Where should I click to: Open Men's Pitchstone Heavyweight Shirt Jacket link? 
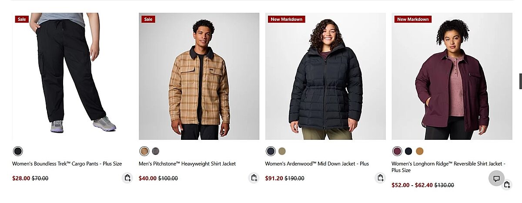[187, 164]
